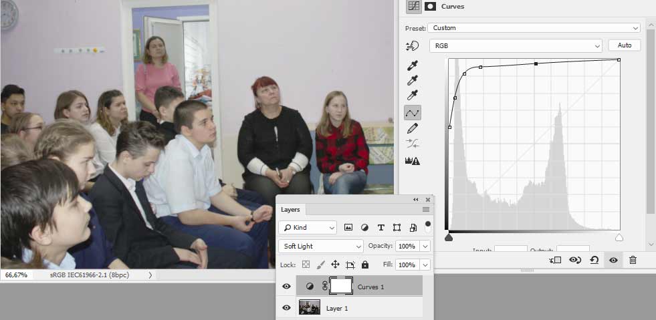
Task: Select the top-right curve end point
Action: point(619,59)
